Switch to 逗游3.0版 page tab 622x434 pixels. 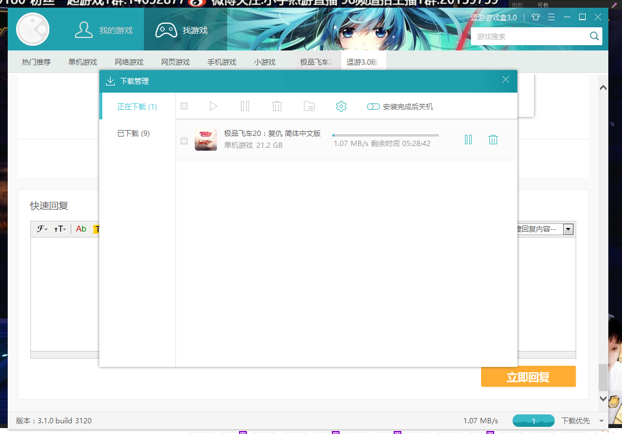click(x=363, y=62)
